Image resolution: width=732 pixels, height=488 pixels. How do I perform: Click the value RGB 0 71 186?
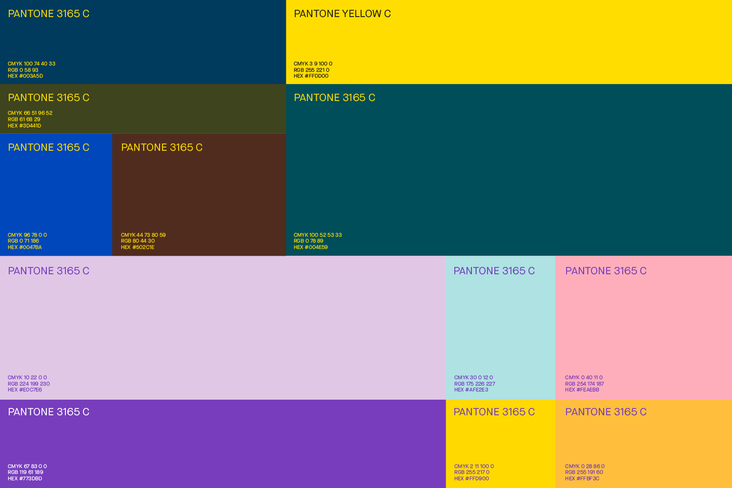coord(23,241)
